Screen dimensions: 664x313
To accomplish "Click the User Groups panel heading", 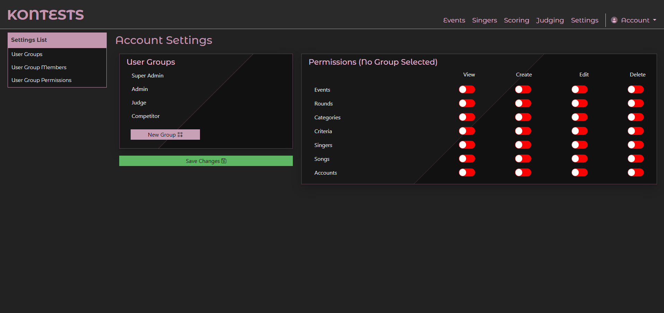I will (x=151, y=62).
